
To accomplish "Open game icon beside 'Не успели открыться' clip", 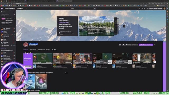I will [x=74, y=66].
